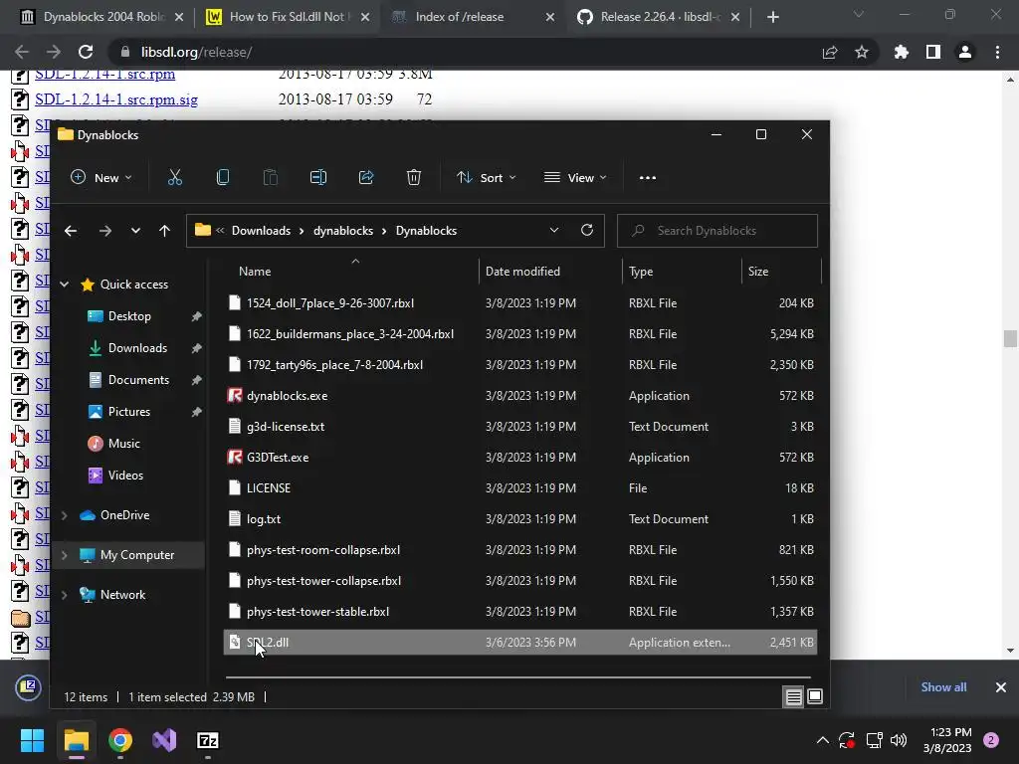
Task: Open Chrome from taskbar
Action: pyautogui.click(x=120, y=740)
